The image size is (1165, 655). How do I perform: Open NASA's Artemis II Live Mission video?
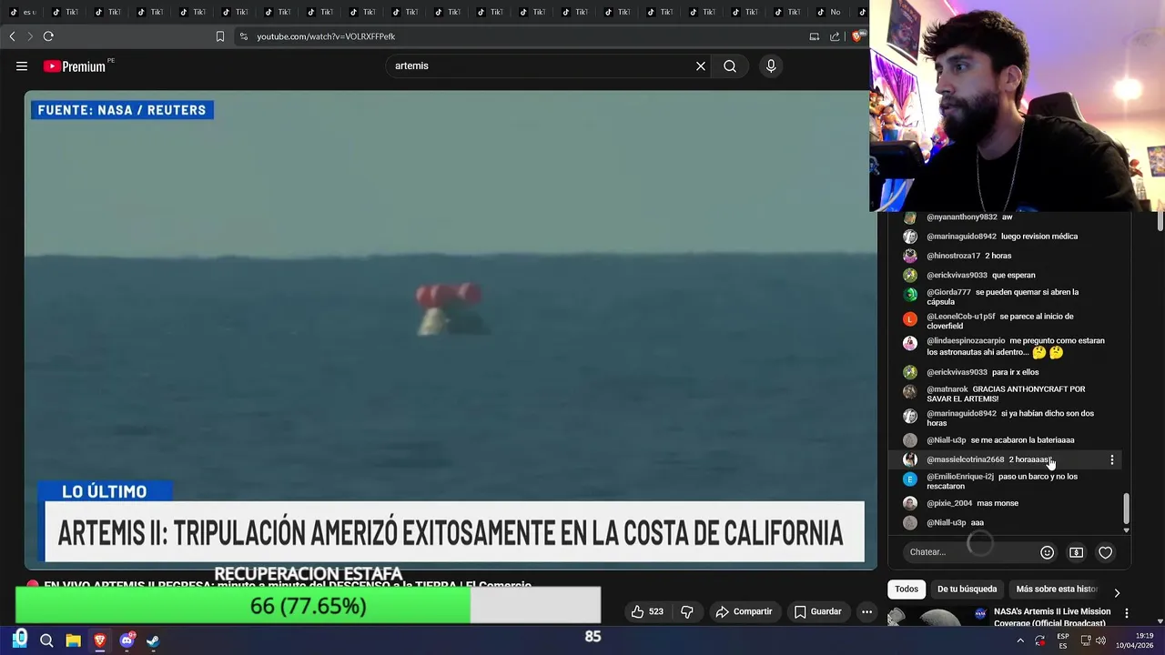pyautogui.click(x=1052, y=617)
